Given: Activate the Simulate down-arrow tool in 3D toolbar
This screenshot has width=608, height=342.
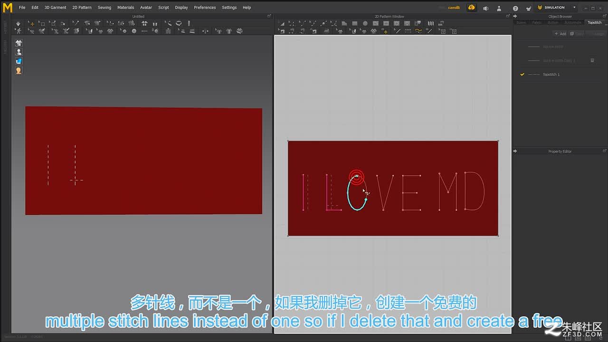Looking at the screenshot, I should click(19, 23).
